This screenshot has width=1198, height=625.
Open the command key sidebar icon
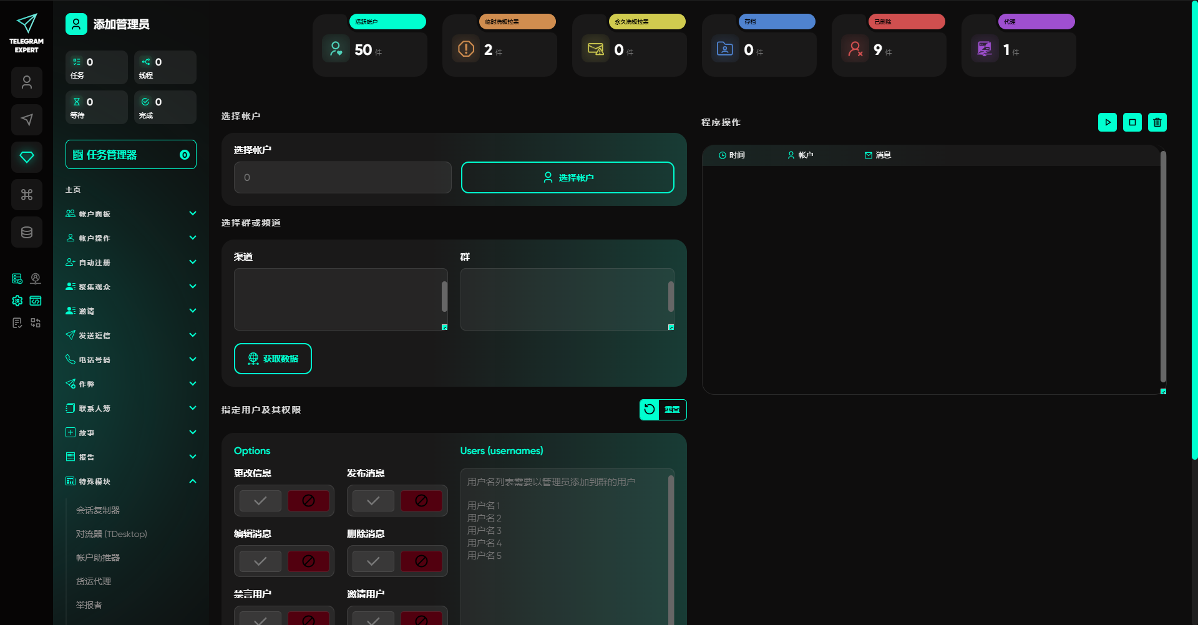[27, 195]
